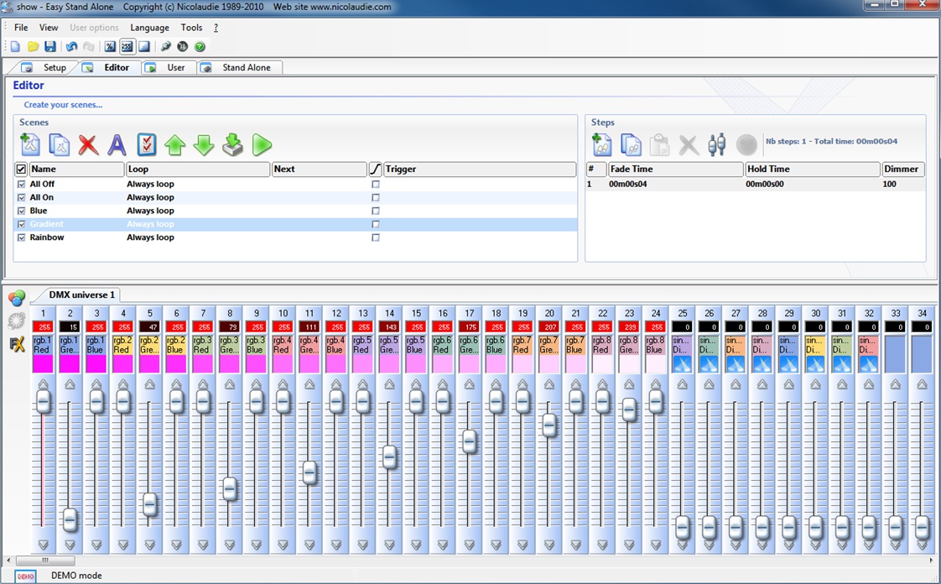Uncheck the Rainbow scene checkbox
The image size is (941, 584).
click(22, 237)
